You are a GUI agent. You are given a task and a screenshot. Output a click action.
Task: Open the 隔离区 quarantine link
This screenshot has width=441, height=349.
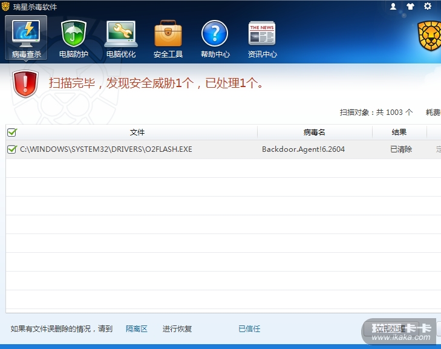136,329
